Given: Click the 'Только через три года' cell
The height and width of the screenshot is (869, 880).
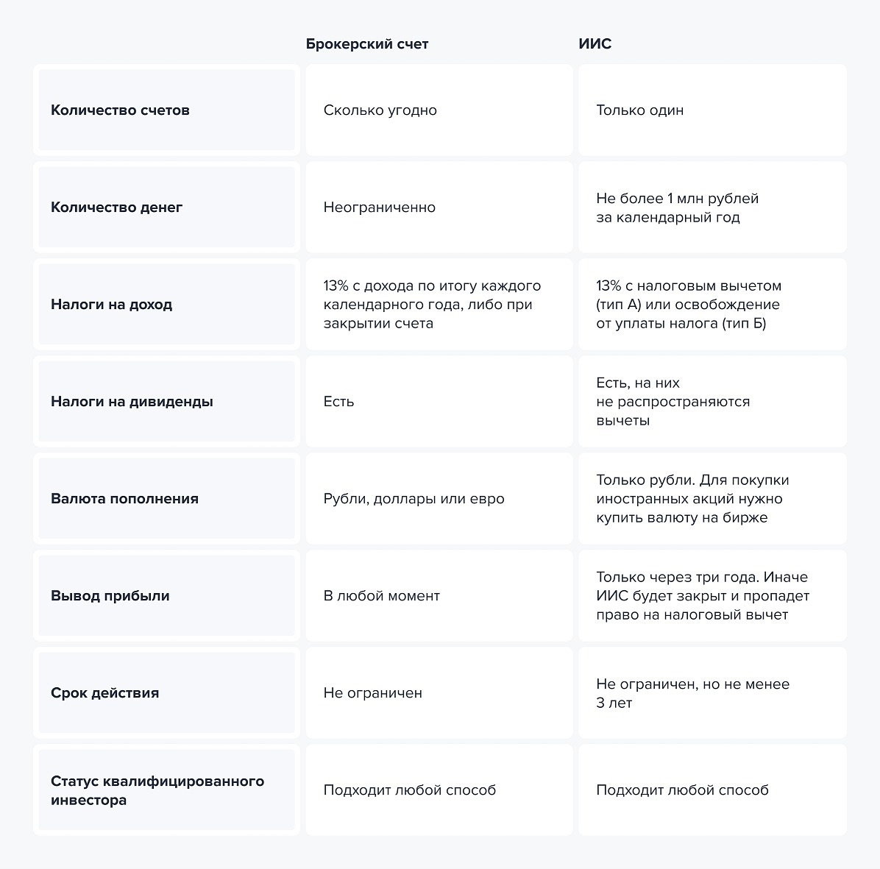Looking at the screenshot, I should (x=712, y=595).
